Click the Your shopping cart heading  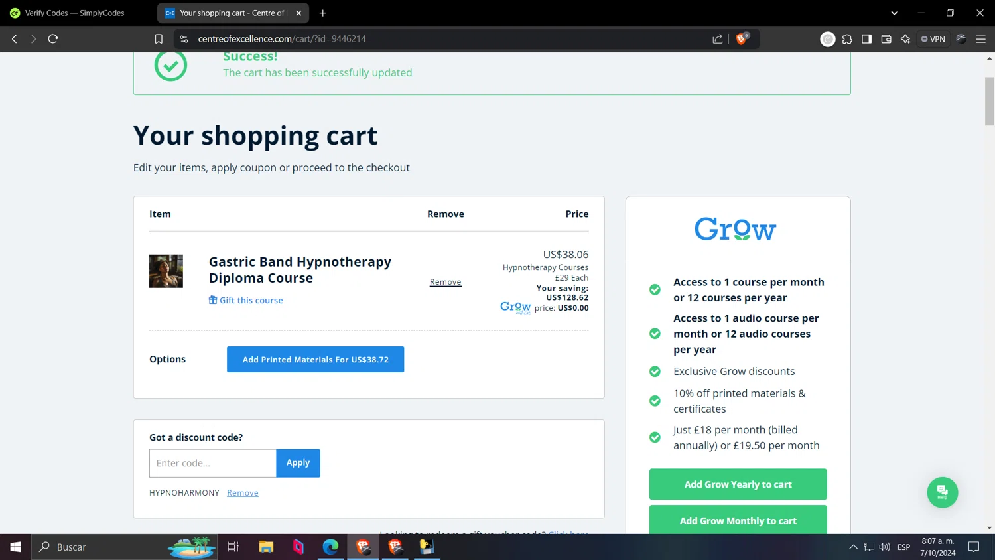tap(255, 135)
